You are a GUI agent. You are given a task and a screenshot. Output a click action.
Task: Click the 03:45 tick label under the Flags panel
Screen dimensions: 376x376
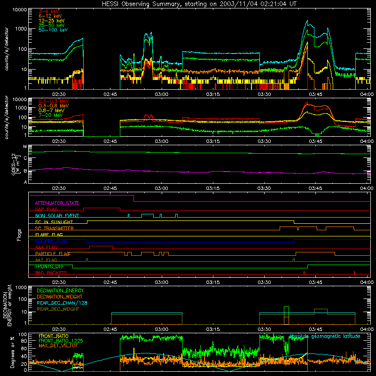(315, 282)
